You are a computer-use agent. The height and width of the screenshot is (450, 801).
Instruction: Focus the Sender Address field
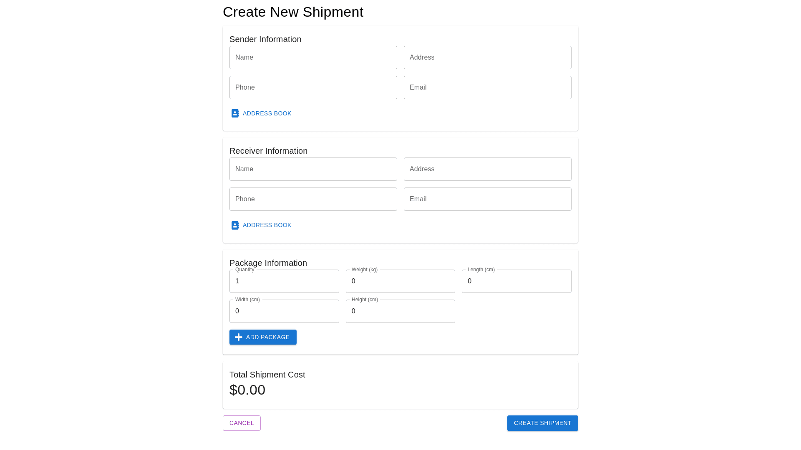(x=487, y=57)
